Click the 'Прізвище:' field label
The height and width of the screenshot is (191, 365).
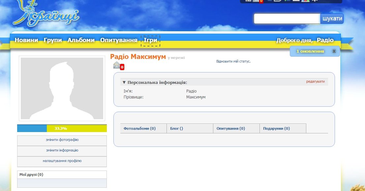pos(134,97)
